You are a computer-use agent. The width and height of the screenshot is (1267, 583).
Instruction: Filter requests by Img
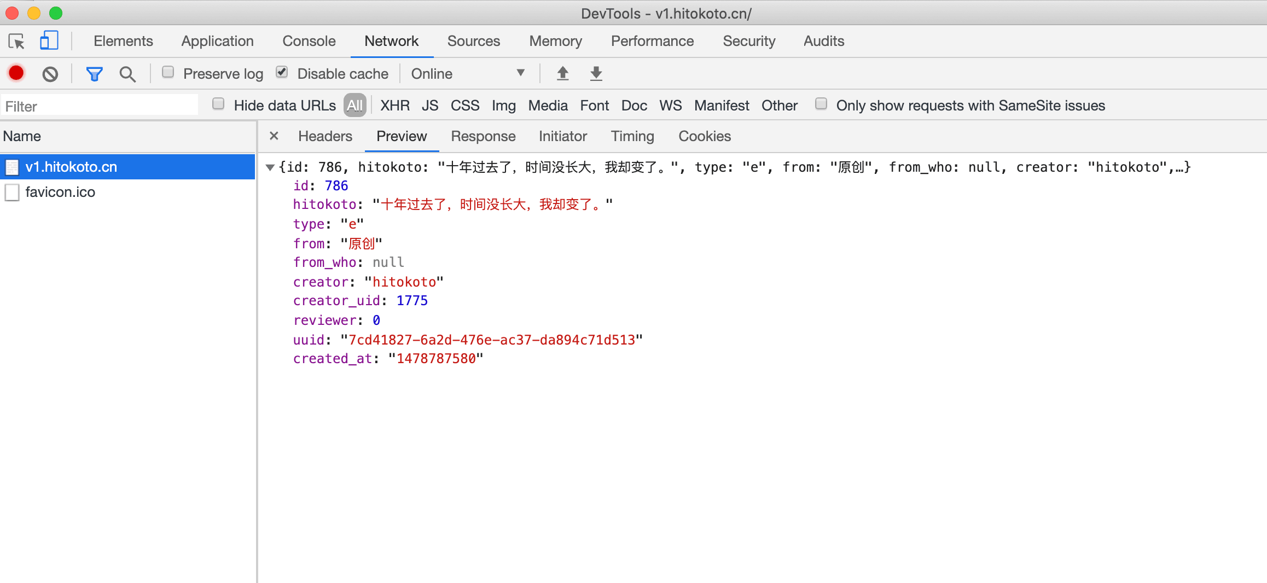click(503, 105)
